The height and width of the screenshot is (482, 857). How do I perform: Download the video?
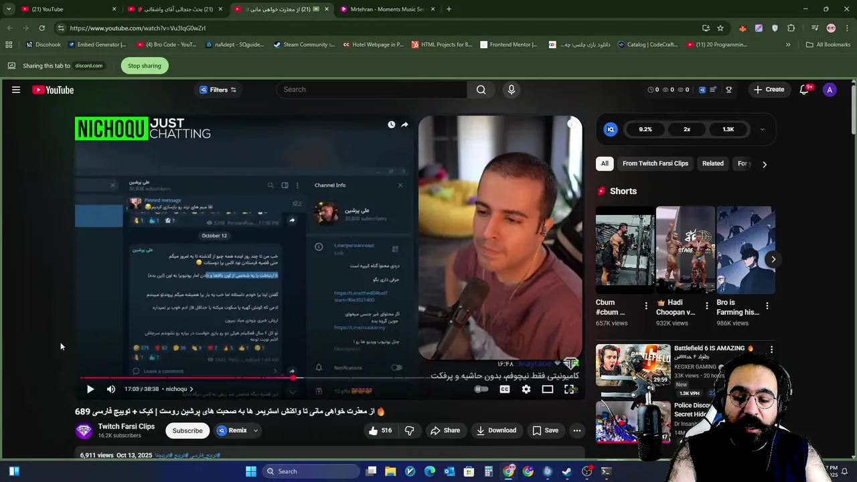496,430
